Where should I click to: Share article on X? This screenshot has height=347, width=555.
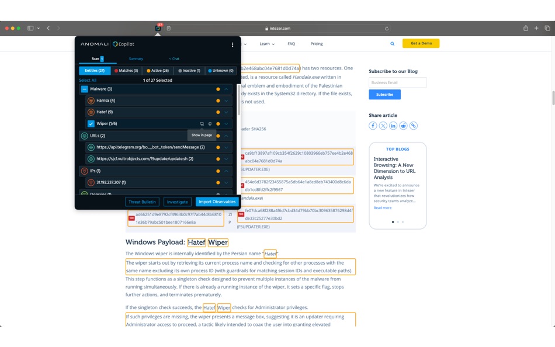[383, 126]
